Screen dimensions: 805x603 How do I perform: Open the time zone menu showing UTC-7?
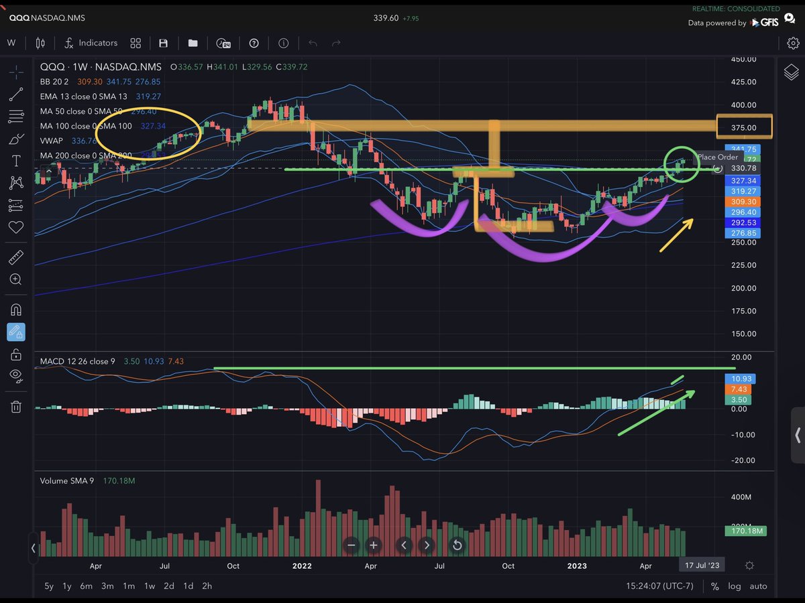660,586
